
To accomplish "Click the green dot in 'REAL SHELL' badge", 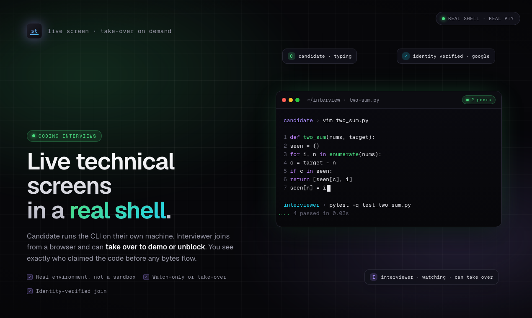I will click(x=443, y=18).
